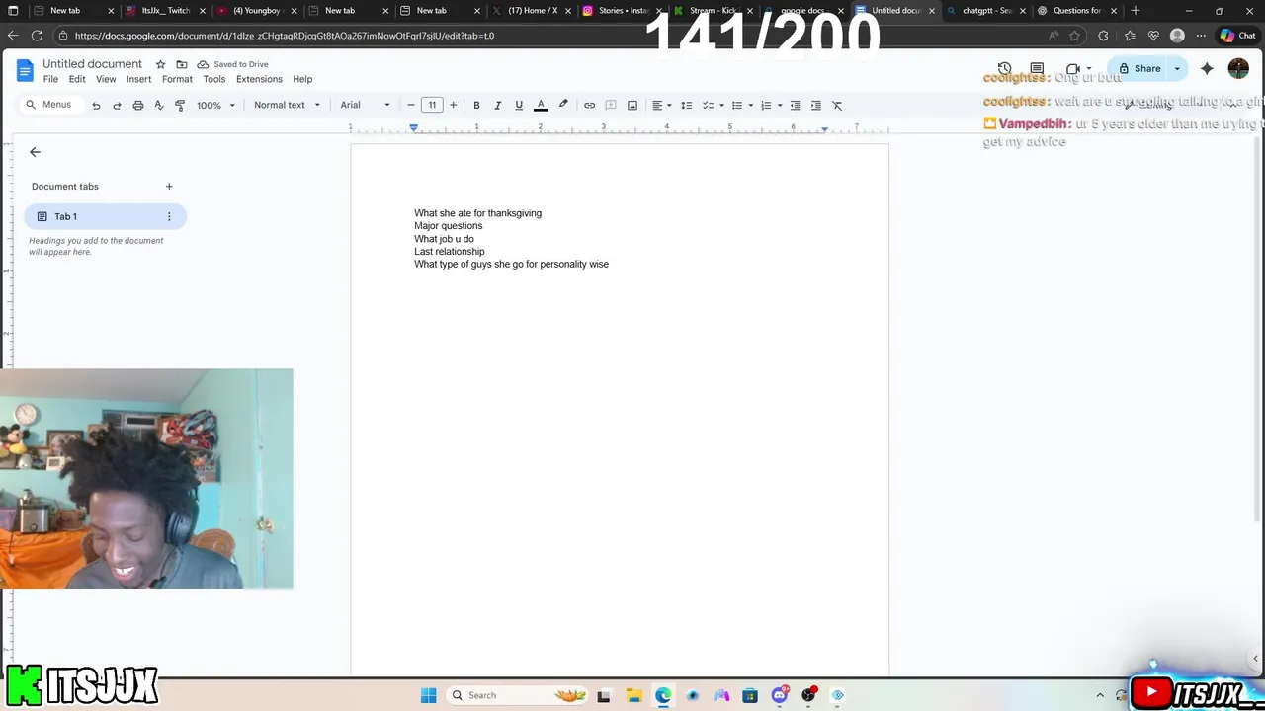
Task: Print the document using the printer icon
Action: coord(138,105)
